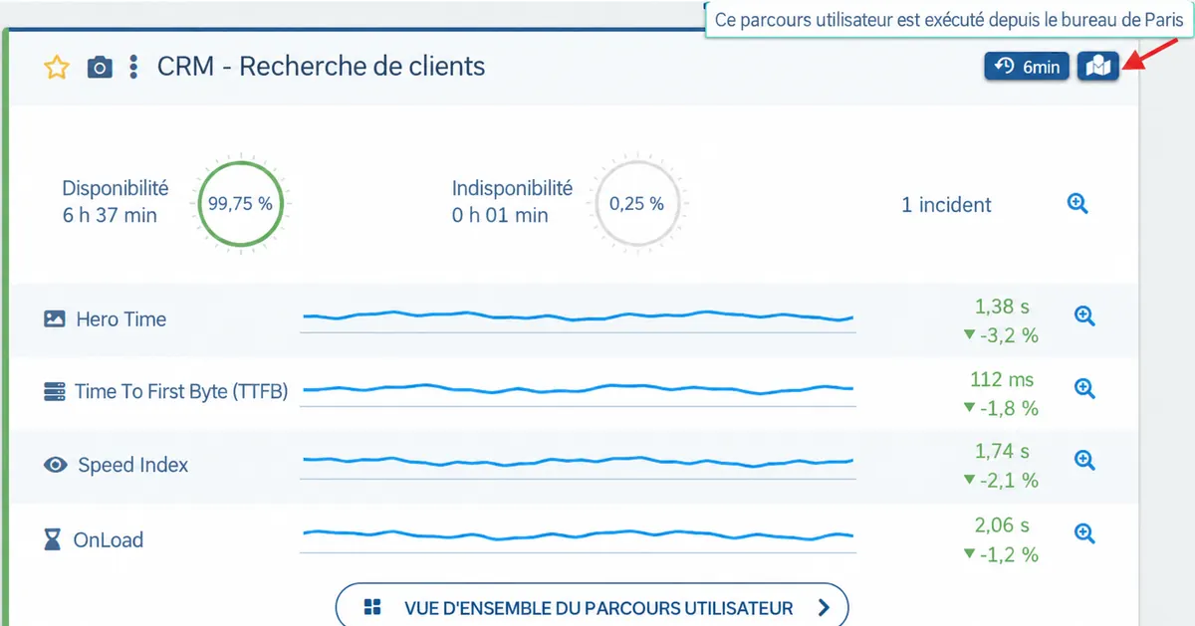Click the chevron arrow in overview button
Image resolution: width=1195 pixels, height=626 pixels.
[824, 608]
